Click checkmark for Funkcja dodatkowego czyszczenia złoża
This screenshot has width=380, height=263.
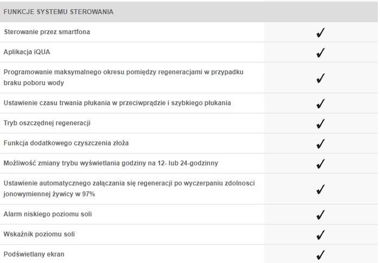(x=320, y=144)
